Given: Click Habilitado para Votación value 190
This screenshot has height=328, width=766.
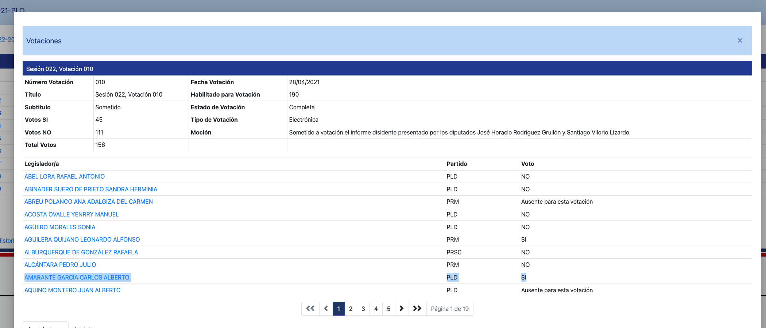Looking at the screenshot, I should [294, 94].
